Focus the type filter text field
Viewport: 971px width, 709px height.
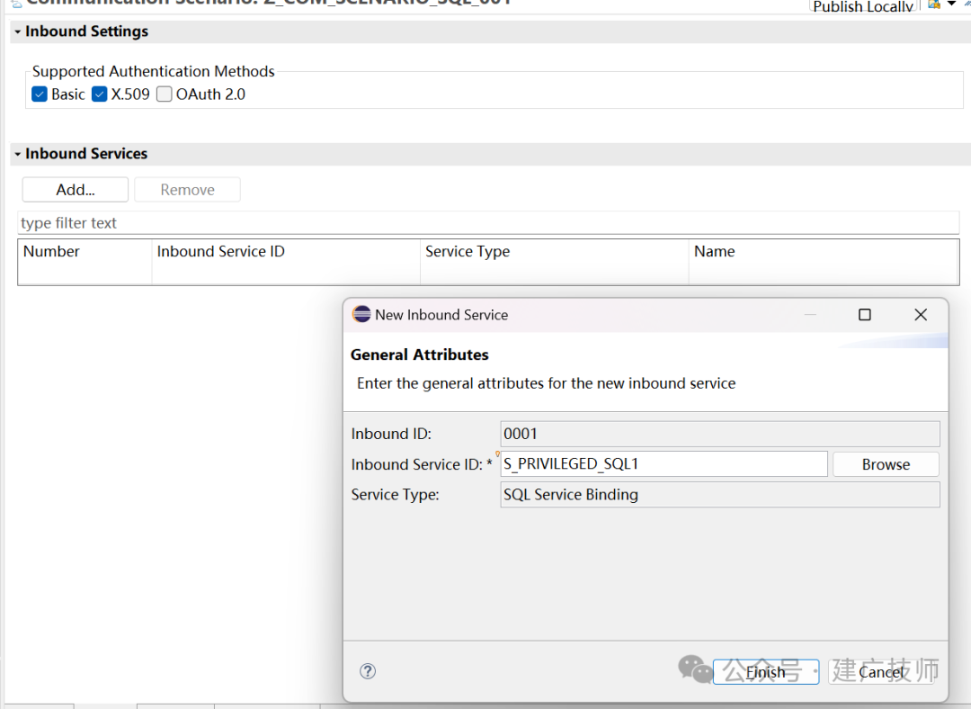point(488,223)
